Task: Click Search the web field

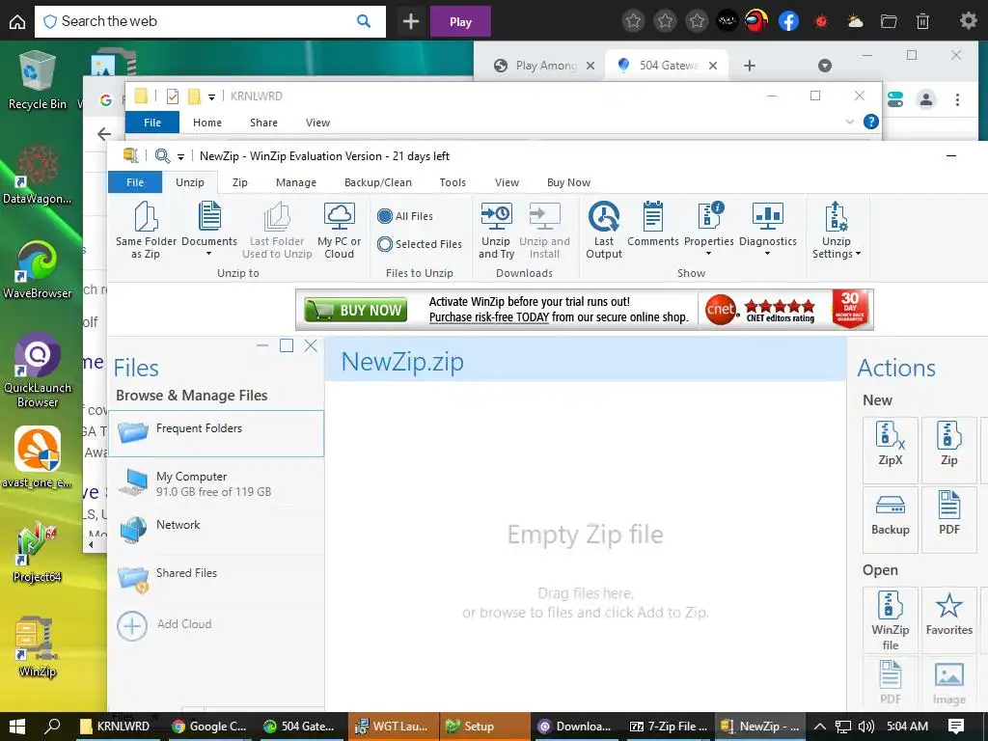Action: (x=209, y=21)
